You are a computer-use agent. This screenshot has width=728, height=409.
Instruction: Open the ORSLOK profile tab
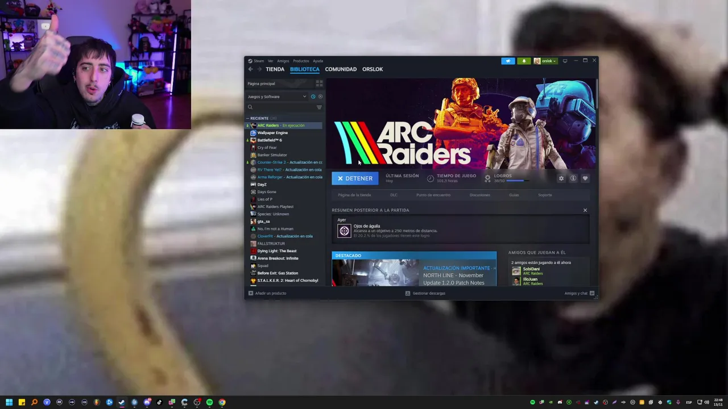(x=373, y=69)
